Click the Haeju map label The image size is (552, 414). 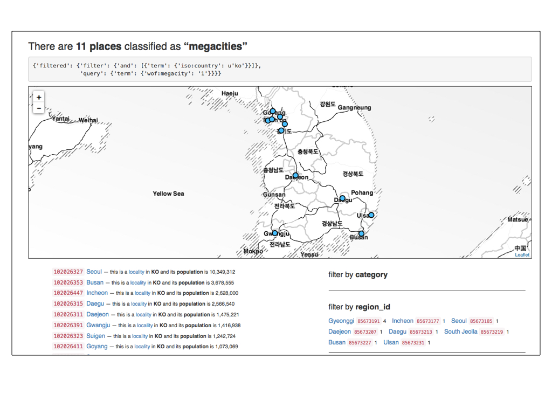pyautogui.click(x=230, y=93)
